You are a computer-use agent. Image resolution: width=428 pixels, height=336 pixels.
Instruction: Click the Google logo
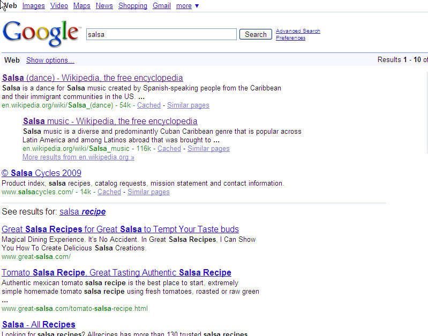(x=41, y=33)
